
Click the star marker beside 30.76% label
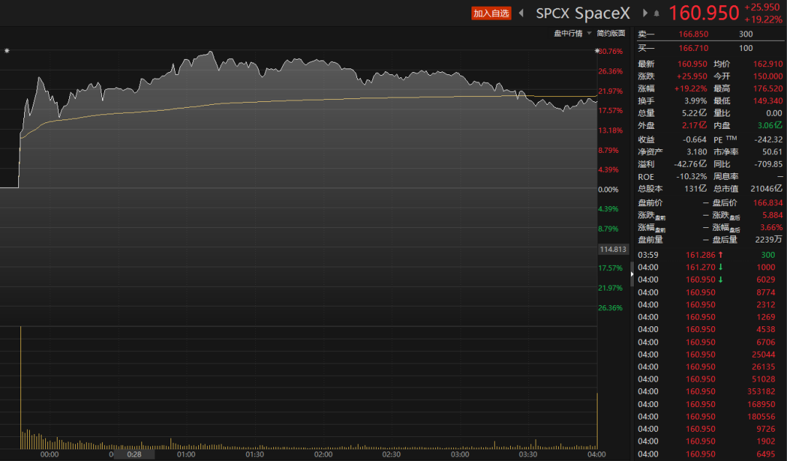click(x=597, y=51)
